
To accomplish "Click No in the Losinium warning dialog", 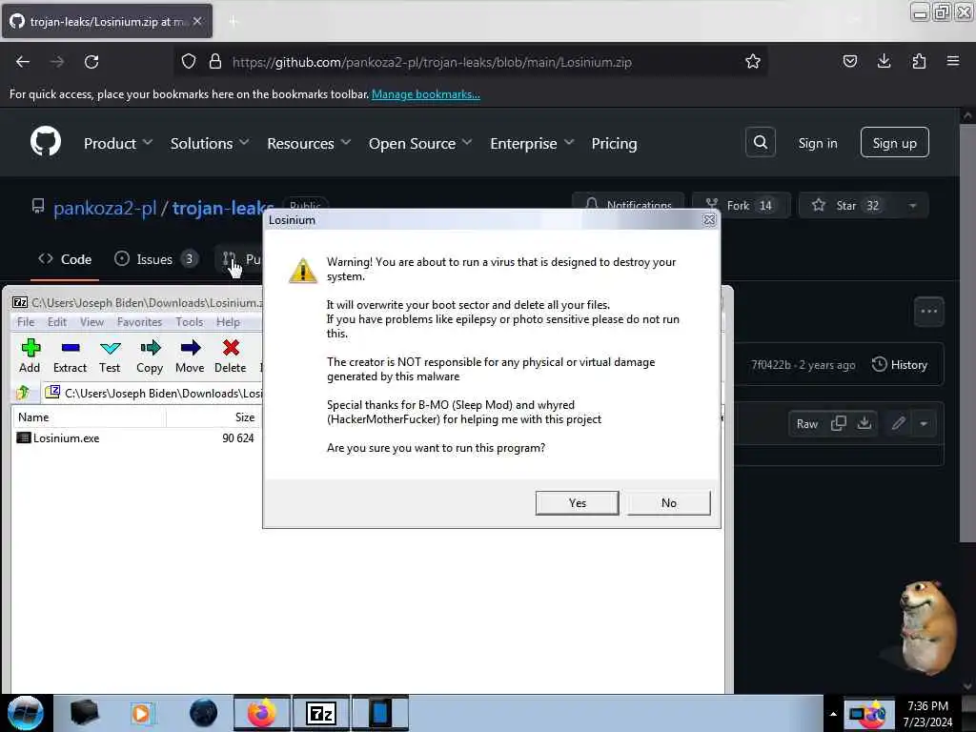I will pyautogui.click(x=668, y=503).
